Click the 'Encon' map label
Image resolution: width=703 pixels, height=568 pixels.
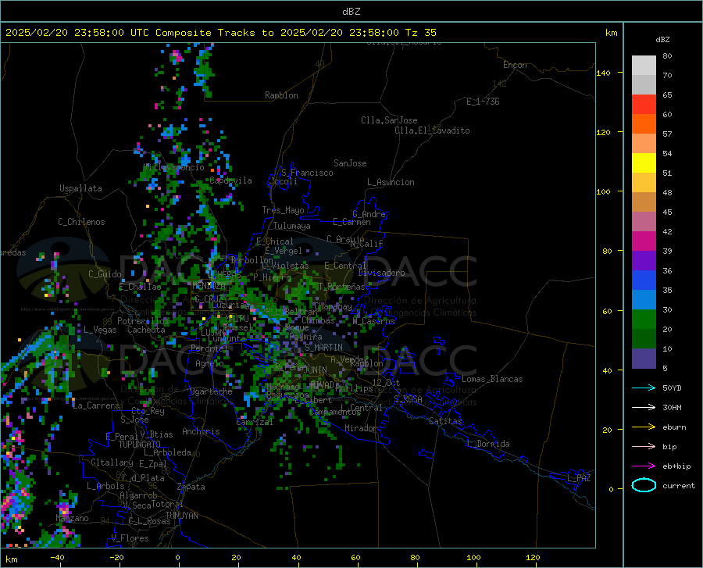(515, 65)
